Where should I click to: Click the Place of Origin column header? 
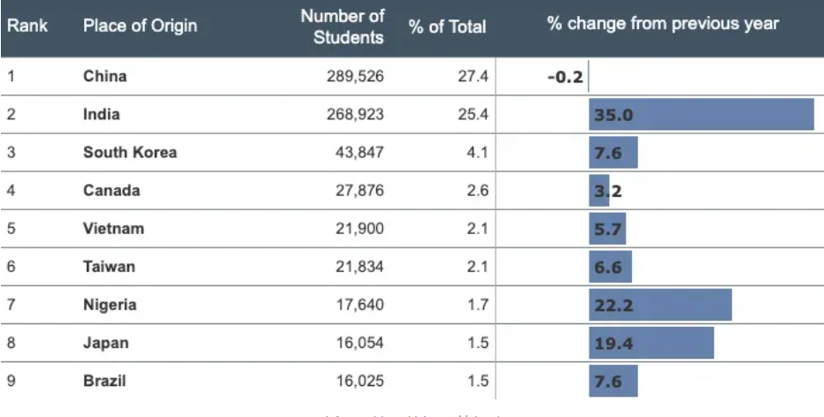140,26
